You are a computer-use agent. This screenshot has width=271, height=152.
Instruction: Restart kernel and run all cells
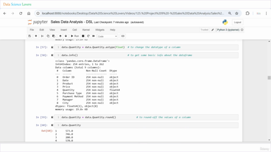pos(94,36)
